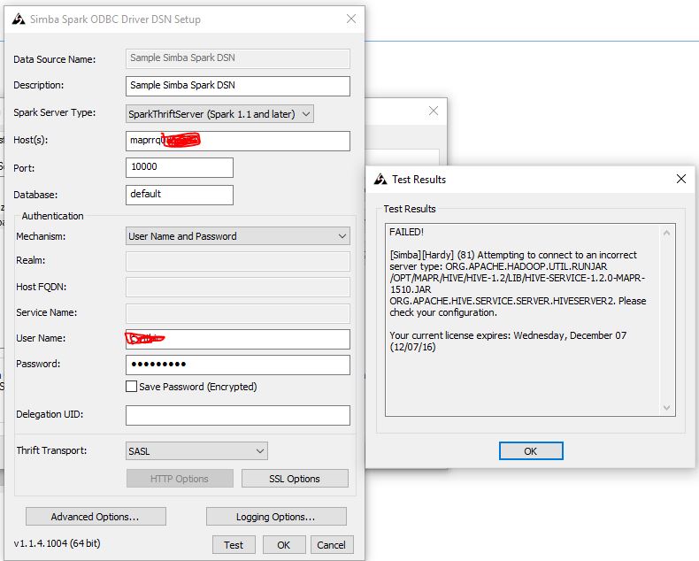Close the Test Results dialog
The width and height of the screenshot is (699, 561).
[x=680, y=179]
